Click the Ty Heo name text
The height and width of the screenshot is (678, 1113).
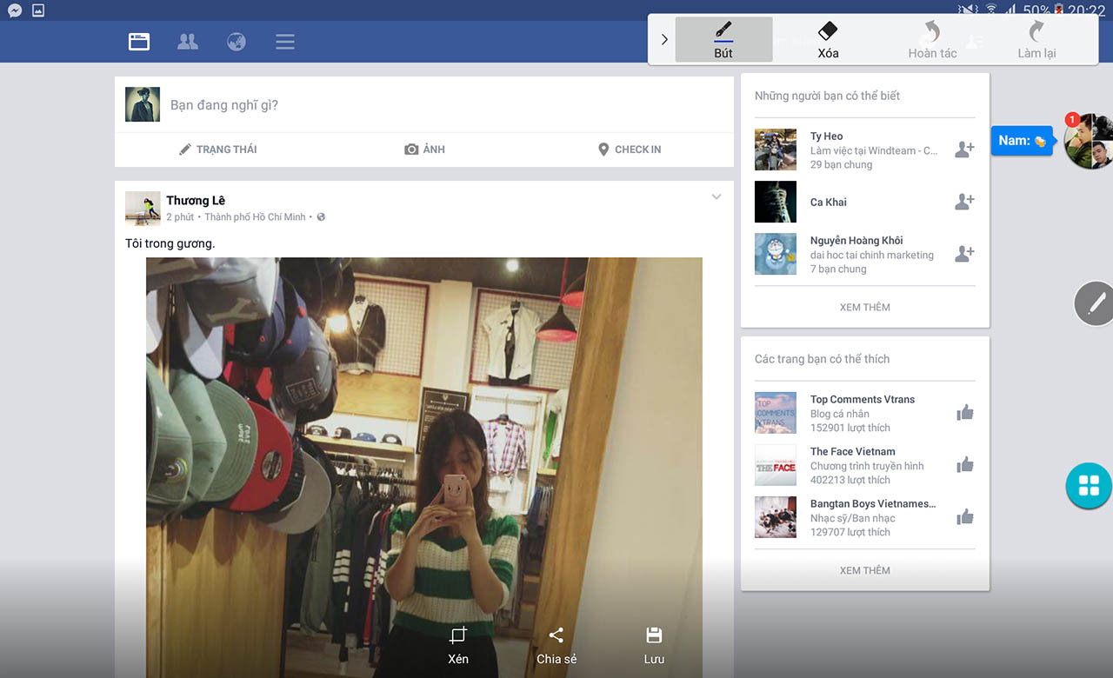tap(826, 136)
